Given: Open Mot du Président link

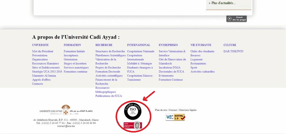Looking at the screenshot, I should 43,51.
